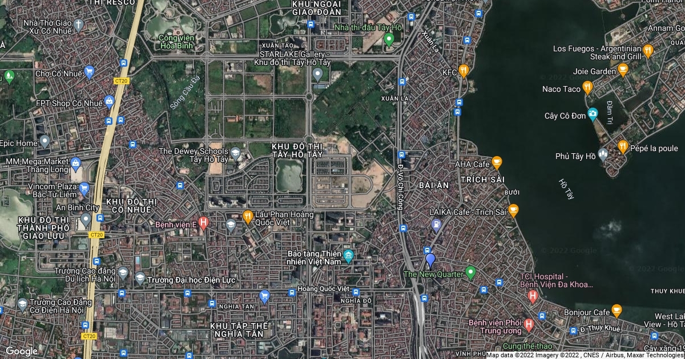Click the TCI Hospital marker icon
The image size is (685, 359).
[x=533, y=296]
